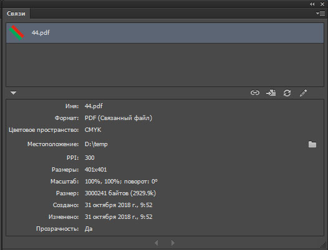
Task: Hide link info with disclosure triangle
Action: click(13, 93)
